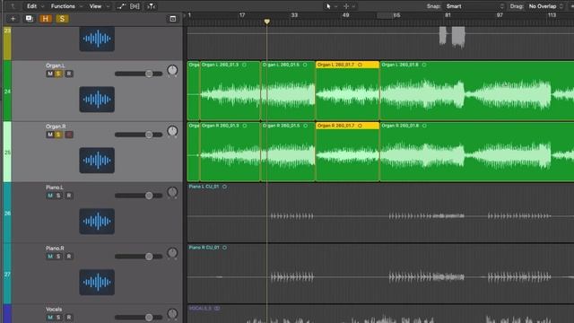The width and height of the screenshot is (574, 323).
Task: Click the Organ.L track waveform icon
Action: tap(97, 100)
